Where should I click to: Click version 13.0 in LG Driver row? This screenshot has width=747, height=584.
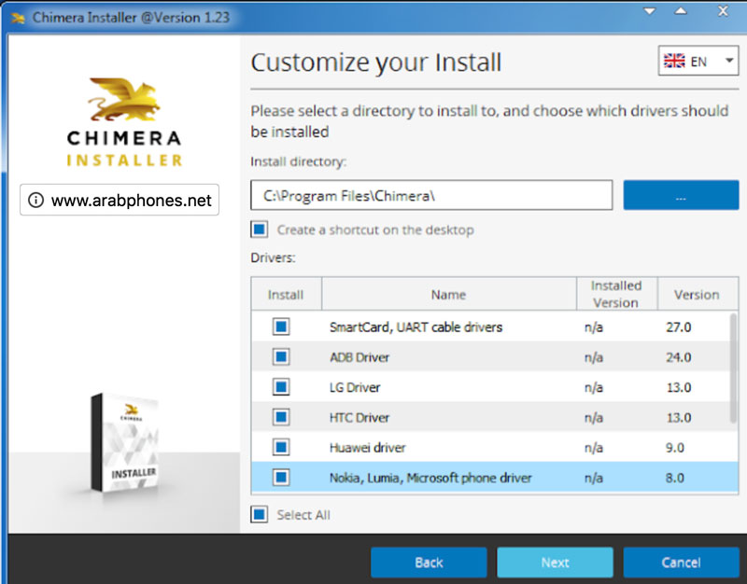[x=679, y=387]
